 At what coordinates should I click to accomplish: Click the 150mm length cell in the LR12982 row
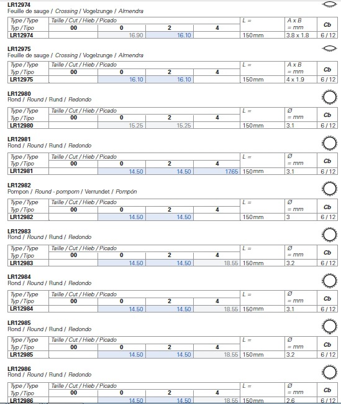[x=262, y=217]
